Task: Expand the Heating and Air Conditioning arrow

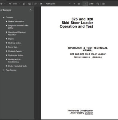Action: tap(6, 59)
